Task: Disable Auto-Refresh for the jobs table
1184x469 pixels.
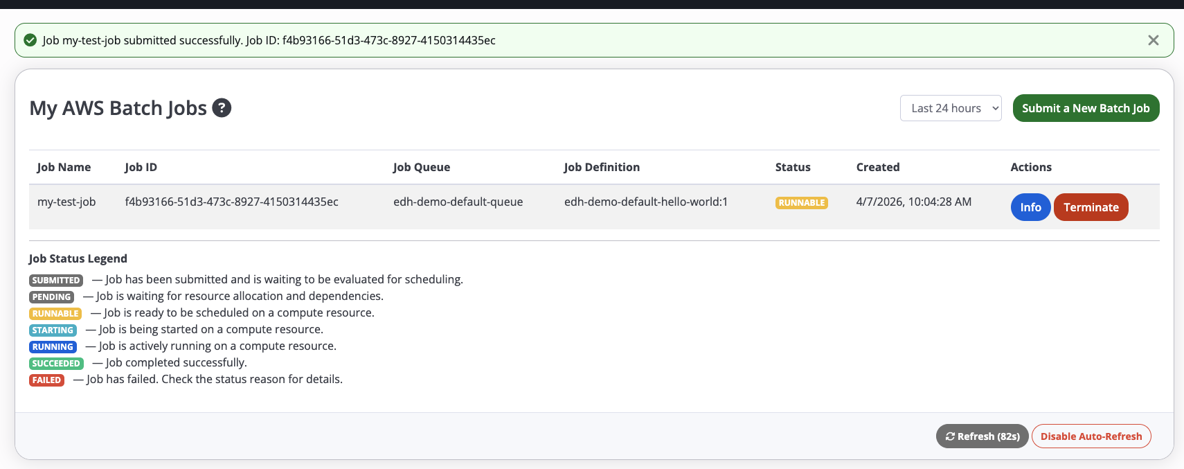Action: 1091,436
